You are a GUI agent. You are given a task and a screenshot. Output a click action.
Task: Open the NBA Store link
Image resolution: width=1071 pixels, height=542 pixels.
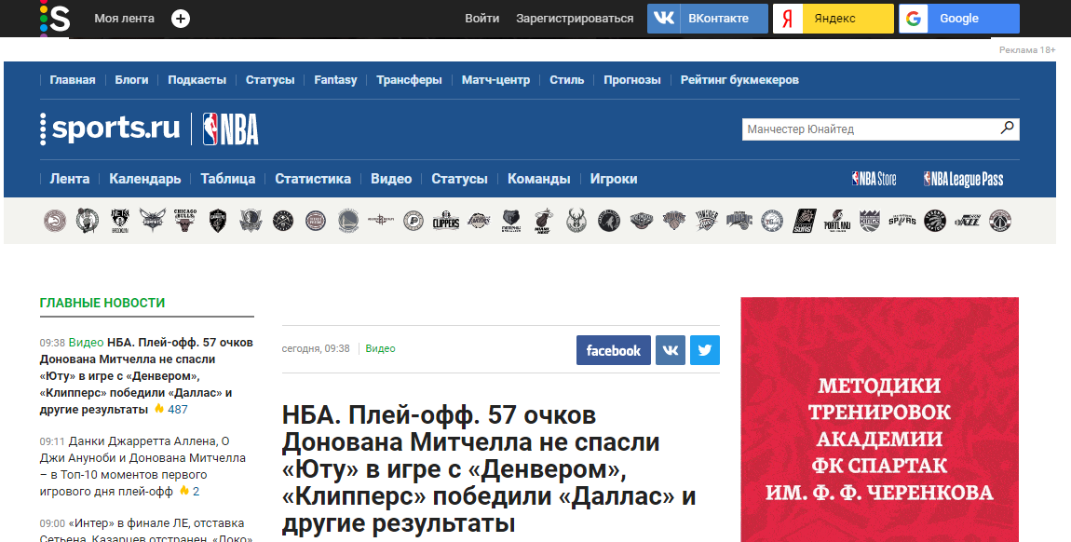point(874,179)
